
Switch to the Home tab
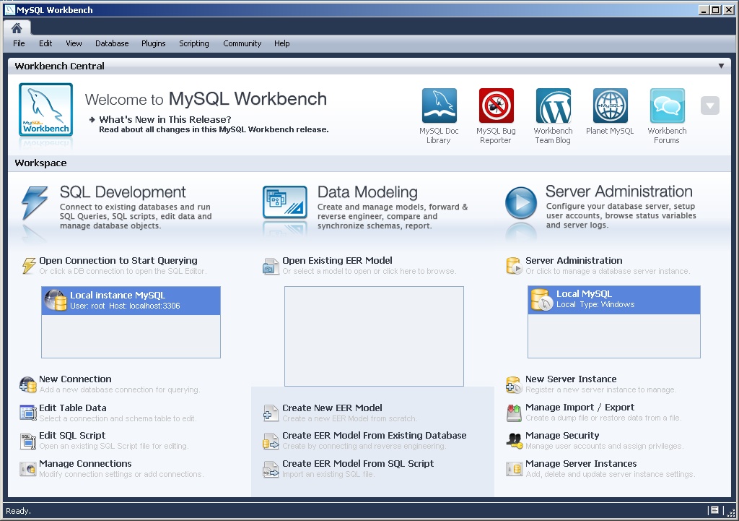tap(17, 27)
